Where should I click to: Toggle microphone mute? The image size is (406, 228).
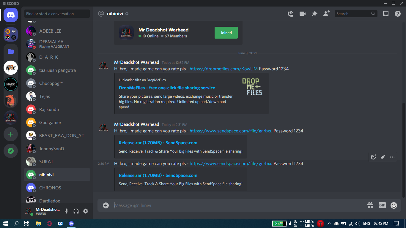(x=67, y=211)
